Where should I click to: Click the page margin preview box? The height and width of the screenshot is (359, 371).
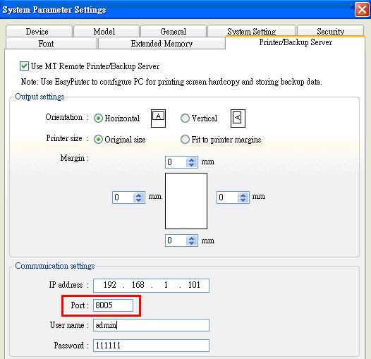click(186, 201)
